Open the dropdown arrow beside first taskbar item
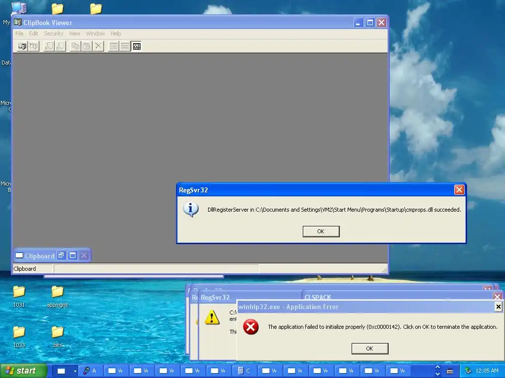Image resolution: width=505 pixels, height=378 pixels. 75,371
